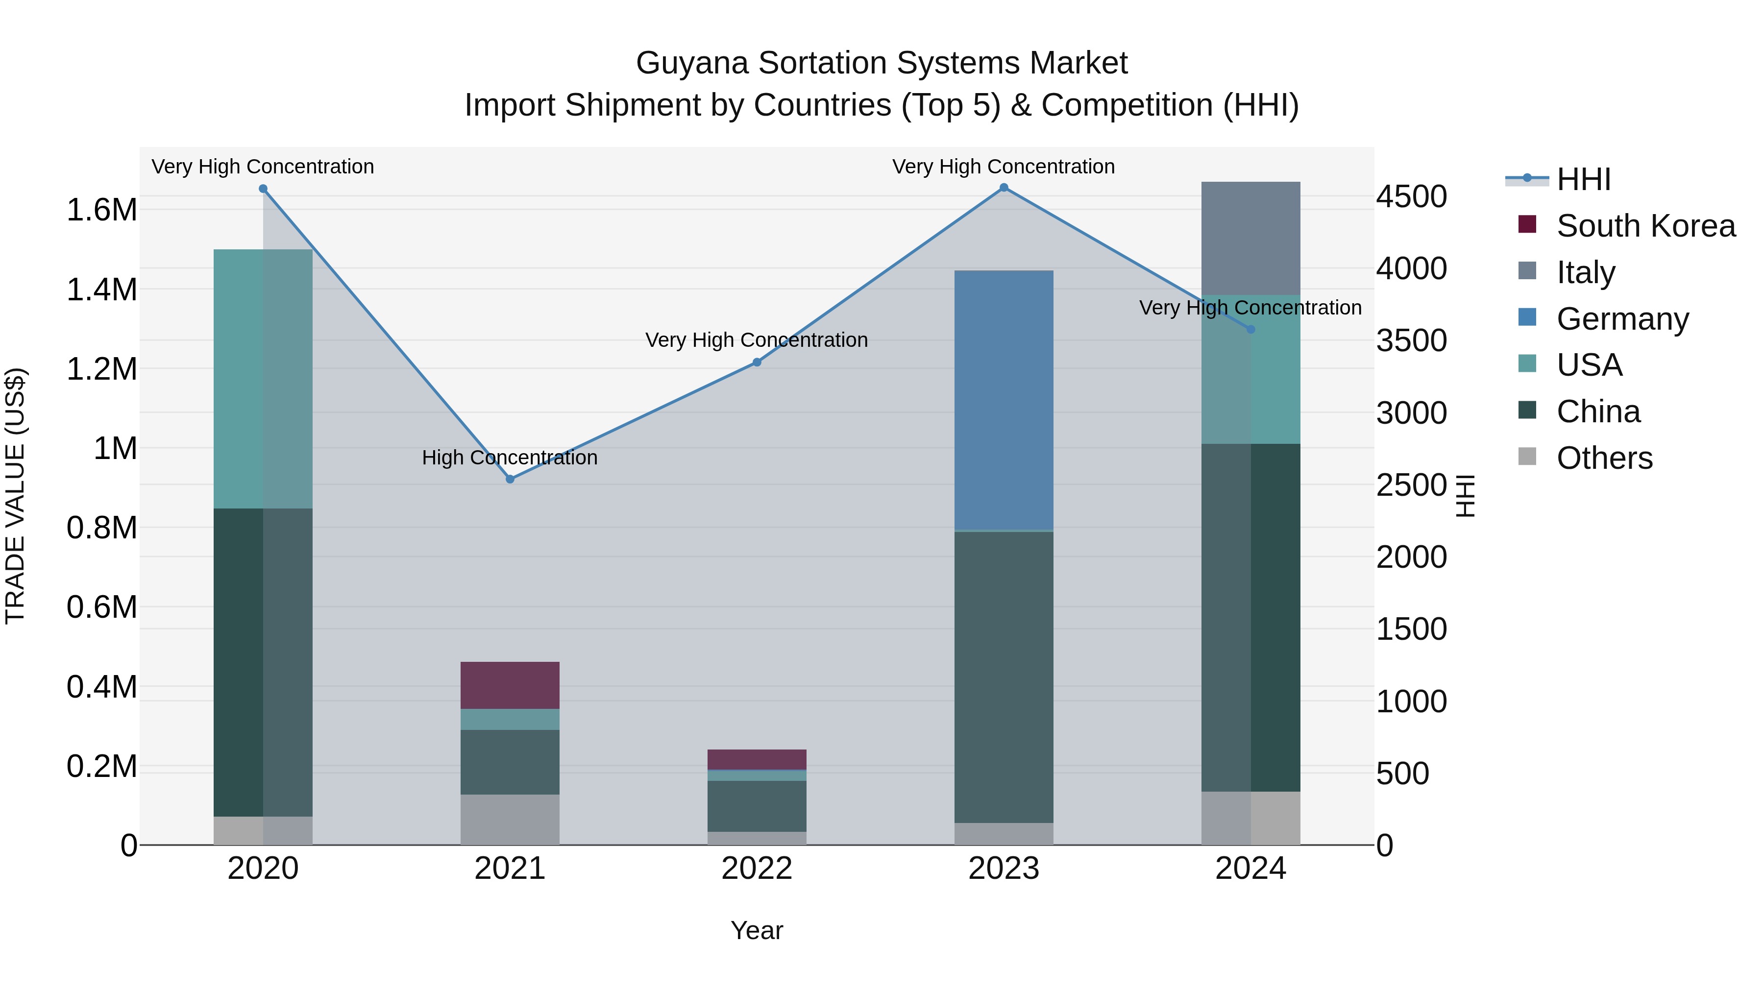The image size is (1764, 992).
Task: Click the Germany blue color swatch
Action: [x=1527, y=317]
